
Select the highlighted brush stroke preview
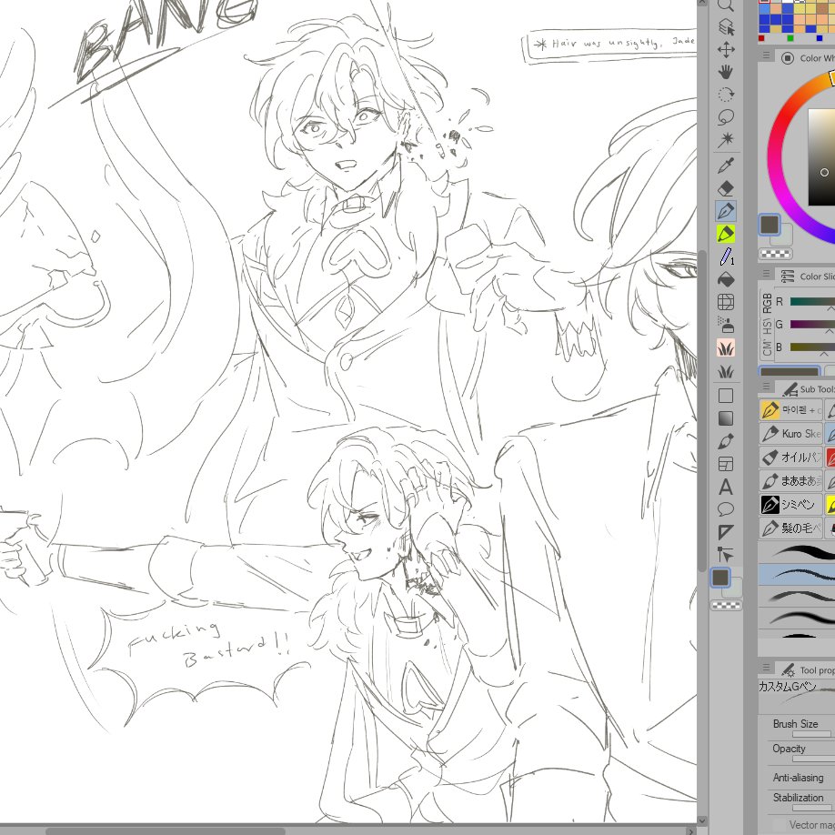pos(797,574)
